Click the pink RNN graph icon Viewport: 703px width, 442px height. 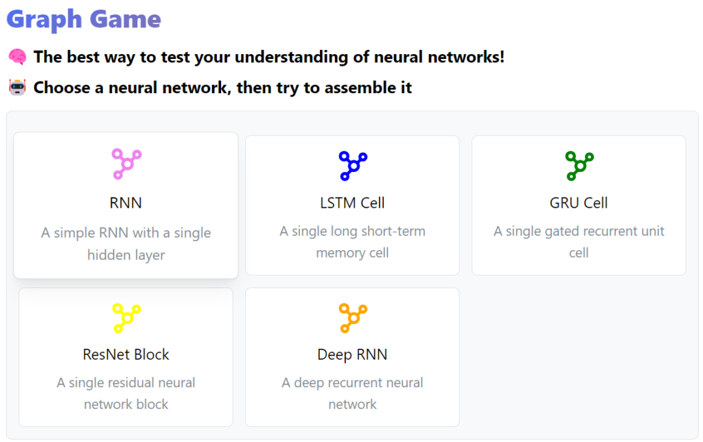[126, 164]
